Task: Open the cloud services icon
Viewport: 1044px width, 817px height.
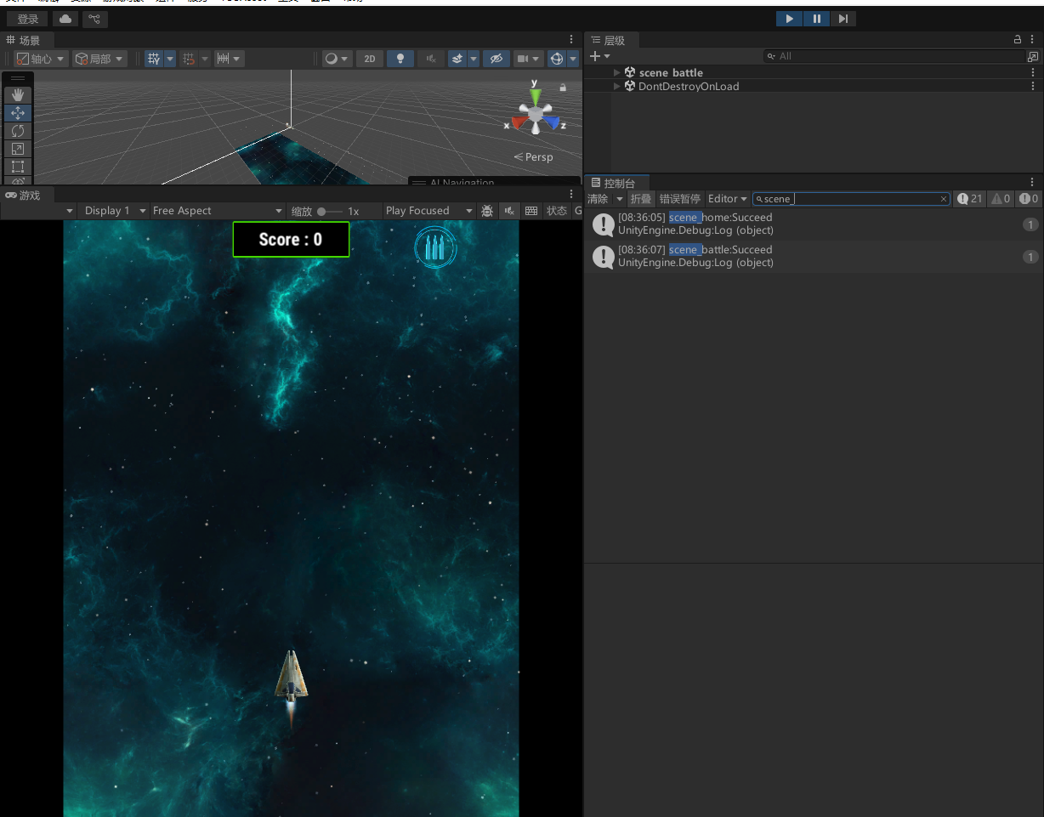Action: click(65, 19)
